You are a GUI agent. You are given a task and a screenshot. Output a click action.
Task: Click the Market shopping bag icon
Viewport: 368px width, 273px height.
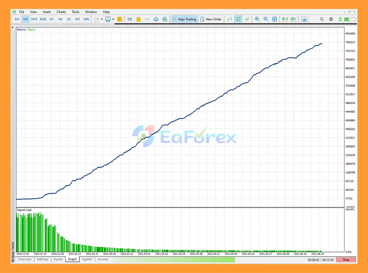coord(139,19)
